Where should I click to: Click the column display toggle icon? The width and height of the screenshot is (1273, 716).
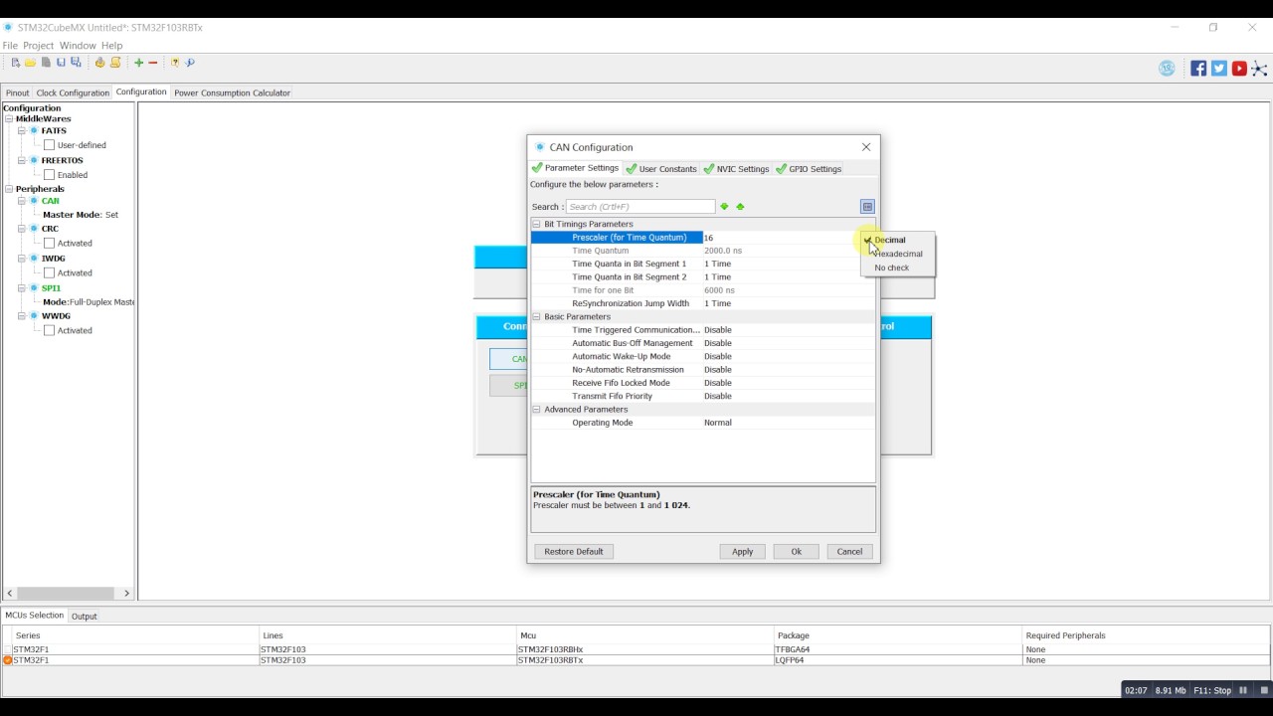pos(867,207)
